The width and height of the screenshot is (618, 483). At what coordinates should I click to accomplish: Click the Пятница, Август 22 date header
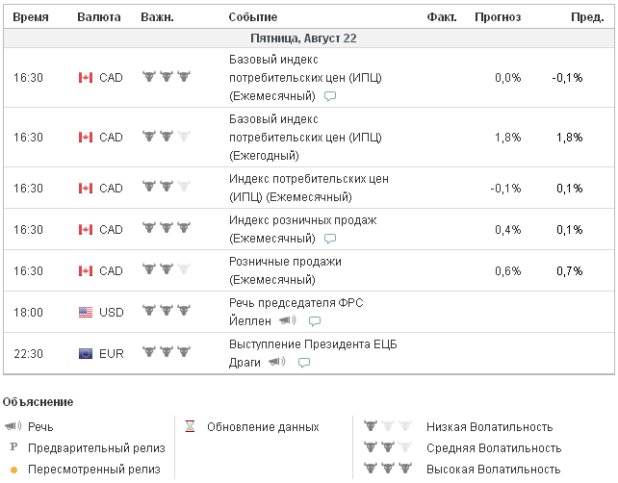303,38
